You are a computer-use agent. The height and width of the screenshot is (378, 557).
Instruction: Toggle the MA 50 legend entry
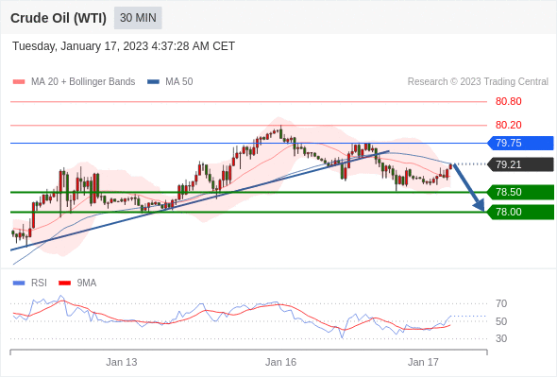point(170,82)
